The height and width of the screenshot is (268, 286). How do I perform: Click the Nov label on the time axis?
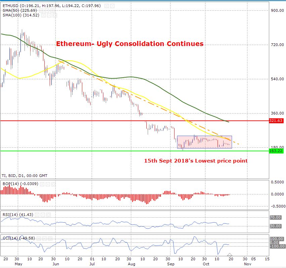248,264
